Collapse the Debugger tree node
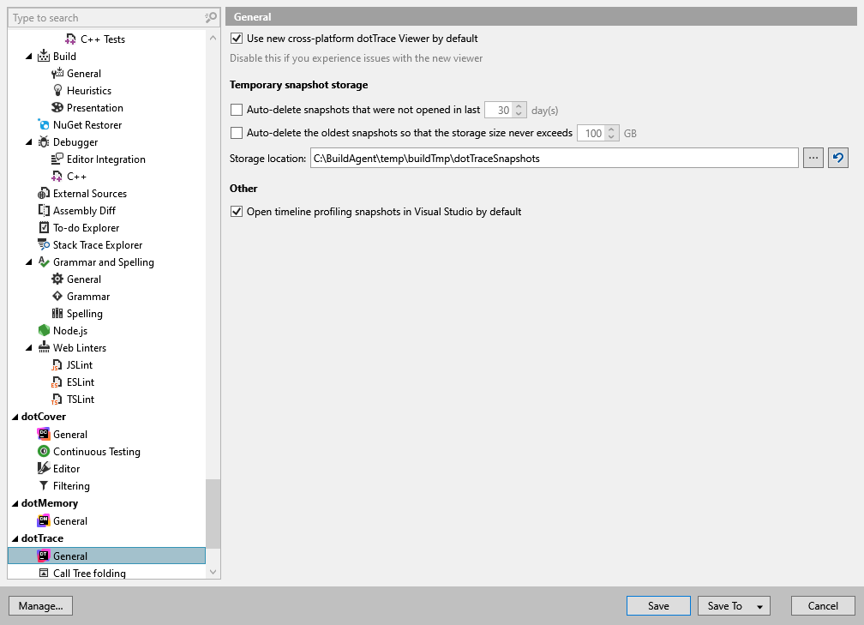The width and height of the screenshot is (864, 625). (29, 141)
